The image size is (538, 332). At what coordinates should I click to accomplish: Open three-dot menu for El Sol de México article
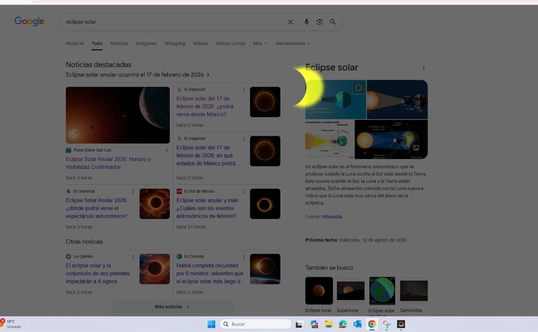[x=244, y=191]
